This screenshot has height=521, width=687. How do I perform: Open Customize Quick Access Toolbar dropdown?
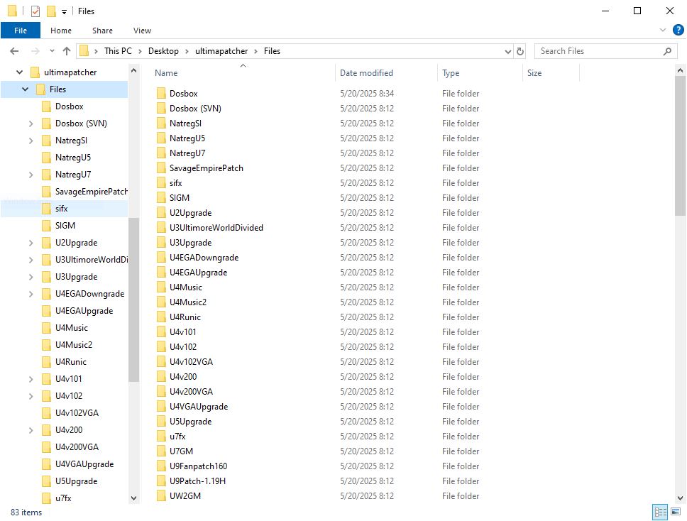point(64,12)
